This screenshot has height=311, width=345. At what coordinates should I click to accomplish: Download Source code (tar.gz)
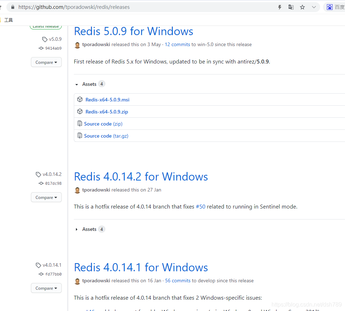point(106,136)
